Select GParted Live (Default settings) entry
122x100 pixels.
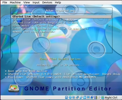click(x=61, y=16)
